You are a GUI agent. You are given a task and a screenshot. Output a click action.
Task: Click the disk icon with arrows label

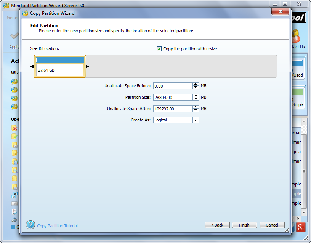[x=14, y=145]
